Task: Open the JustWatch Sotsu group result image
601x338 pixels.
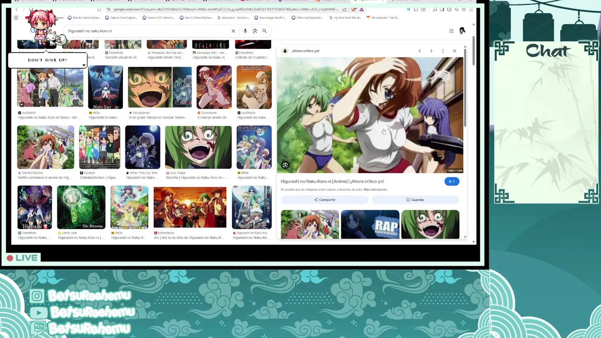Action: click(50, 87)
